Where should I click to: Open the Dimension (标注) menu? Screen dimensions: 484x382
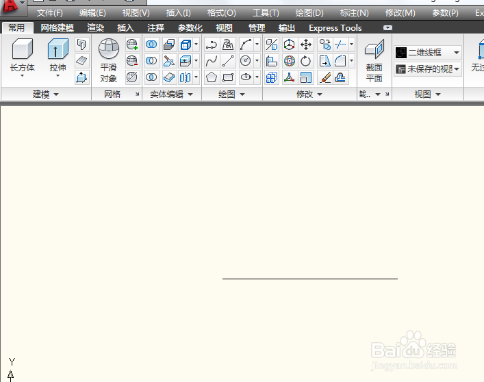click(355, 13)
